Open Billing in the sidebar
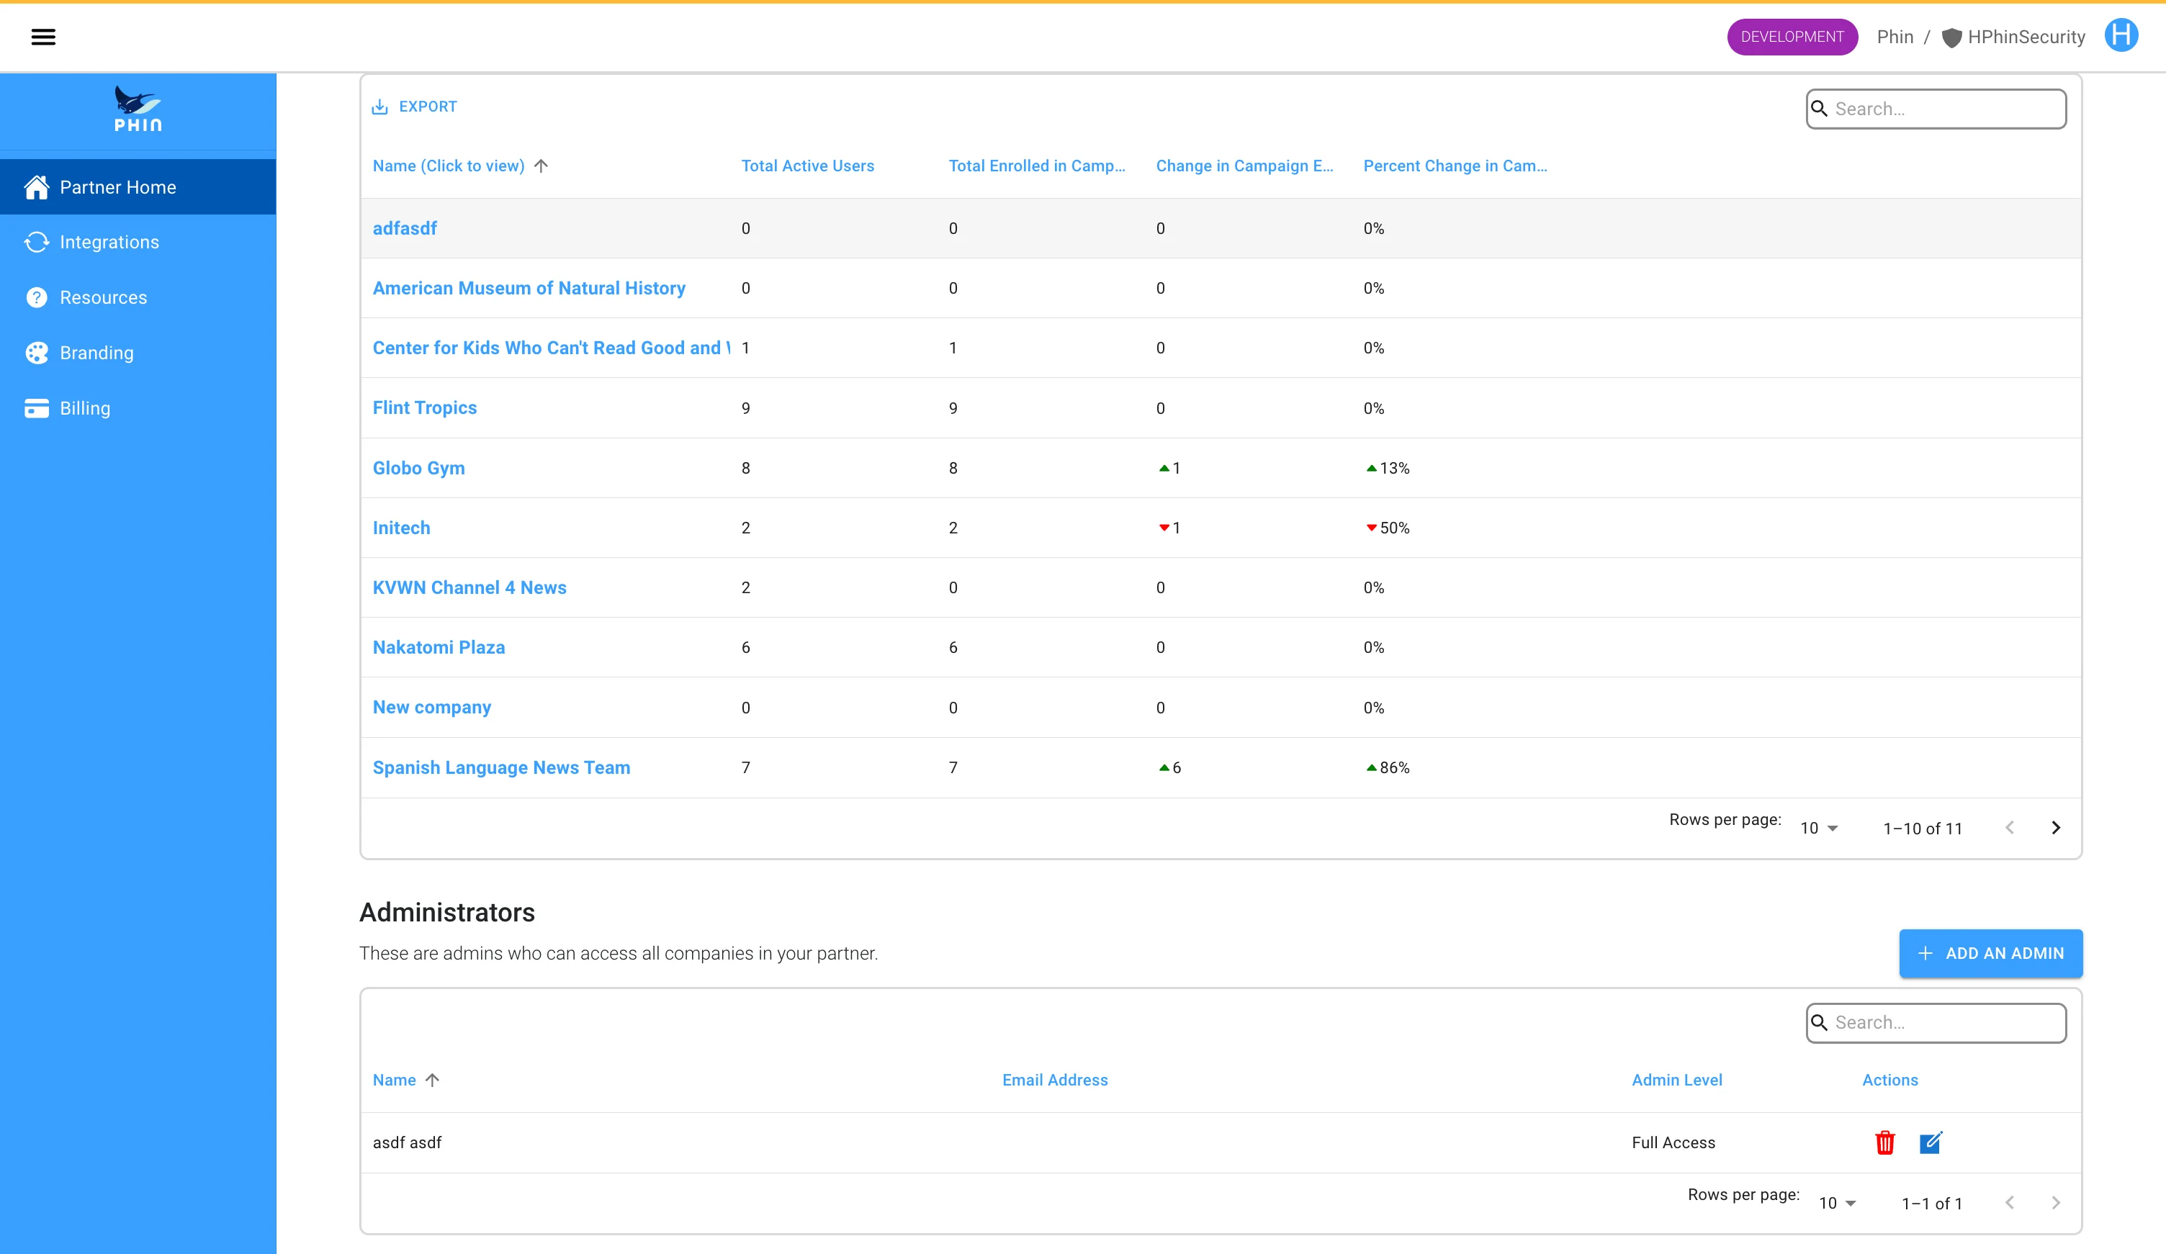Screen dimensions: 2166x1254 click(x=84, y=408)
